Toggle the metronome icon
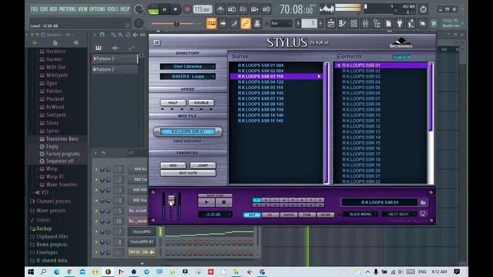The height and width of the screenshot is (277, 493). pos(220,9)
